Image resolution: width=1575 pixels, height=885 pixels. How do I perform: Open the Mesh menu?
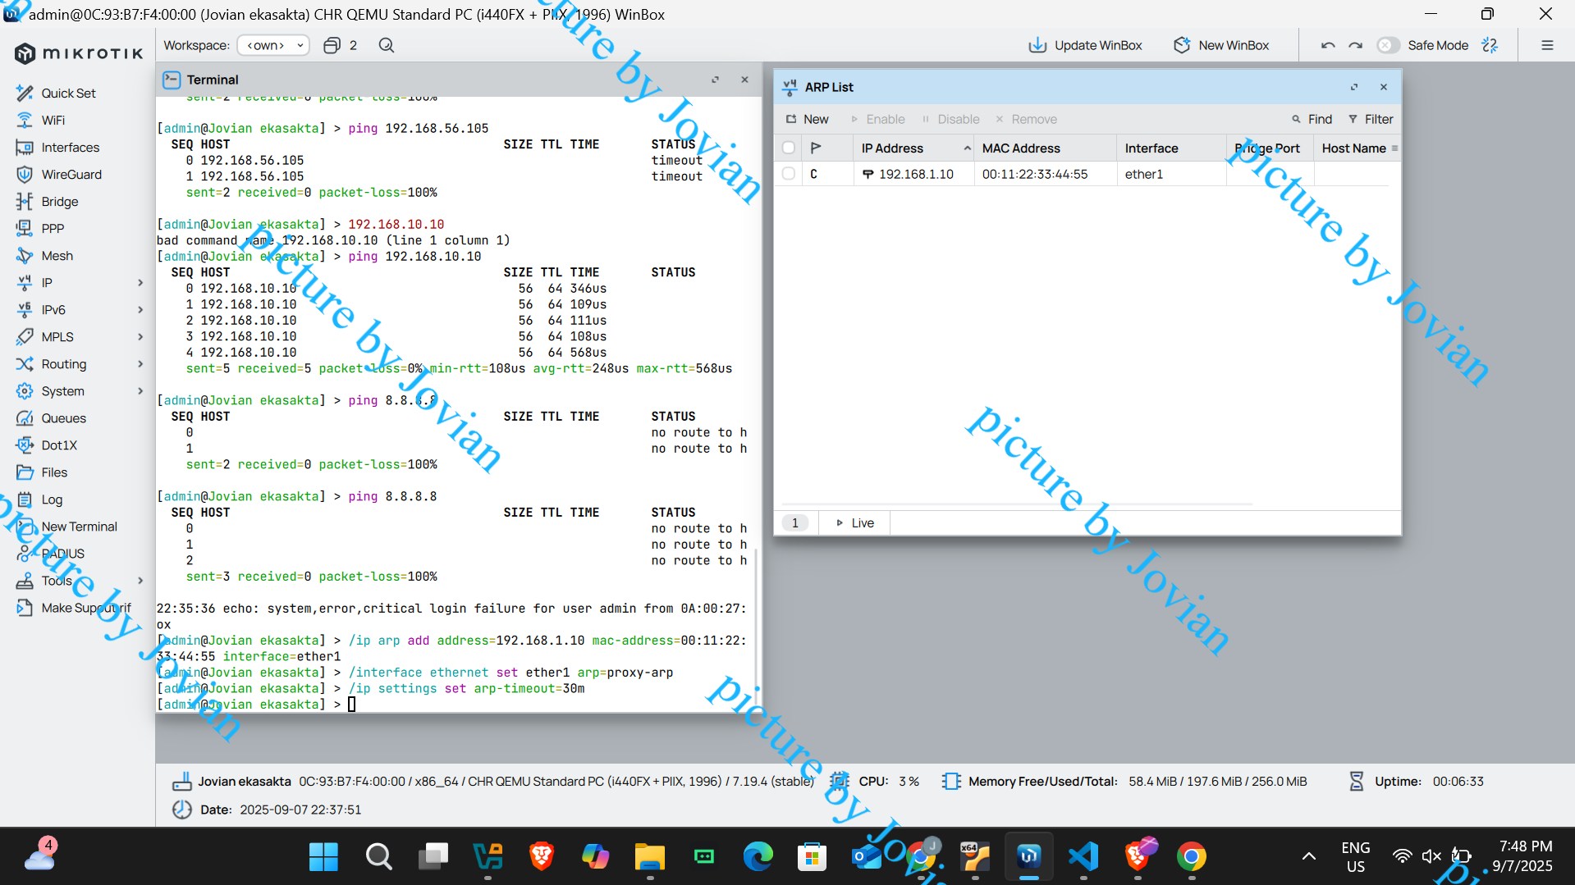(57, 255)
